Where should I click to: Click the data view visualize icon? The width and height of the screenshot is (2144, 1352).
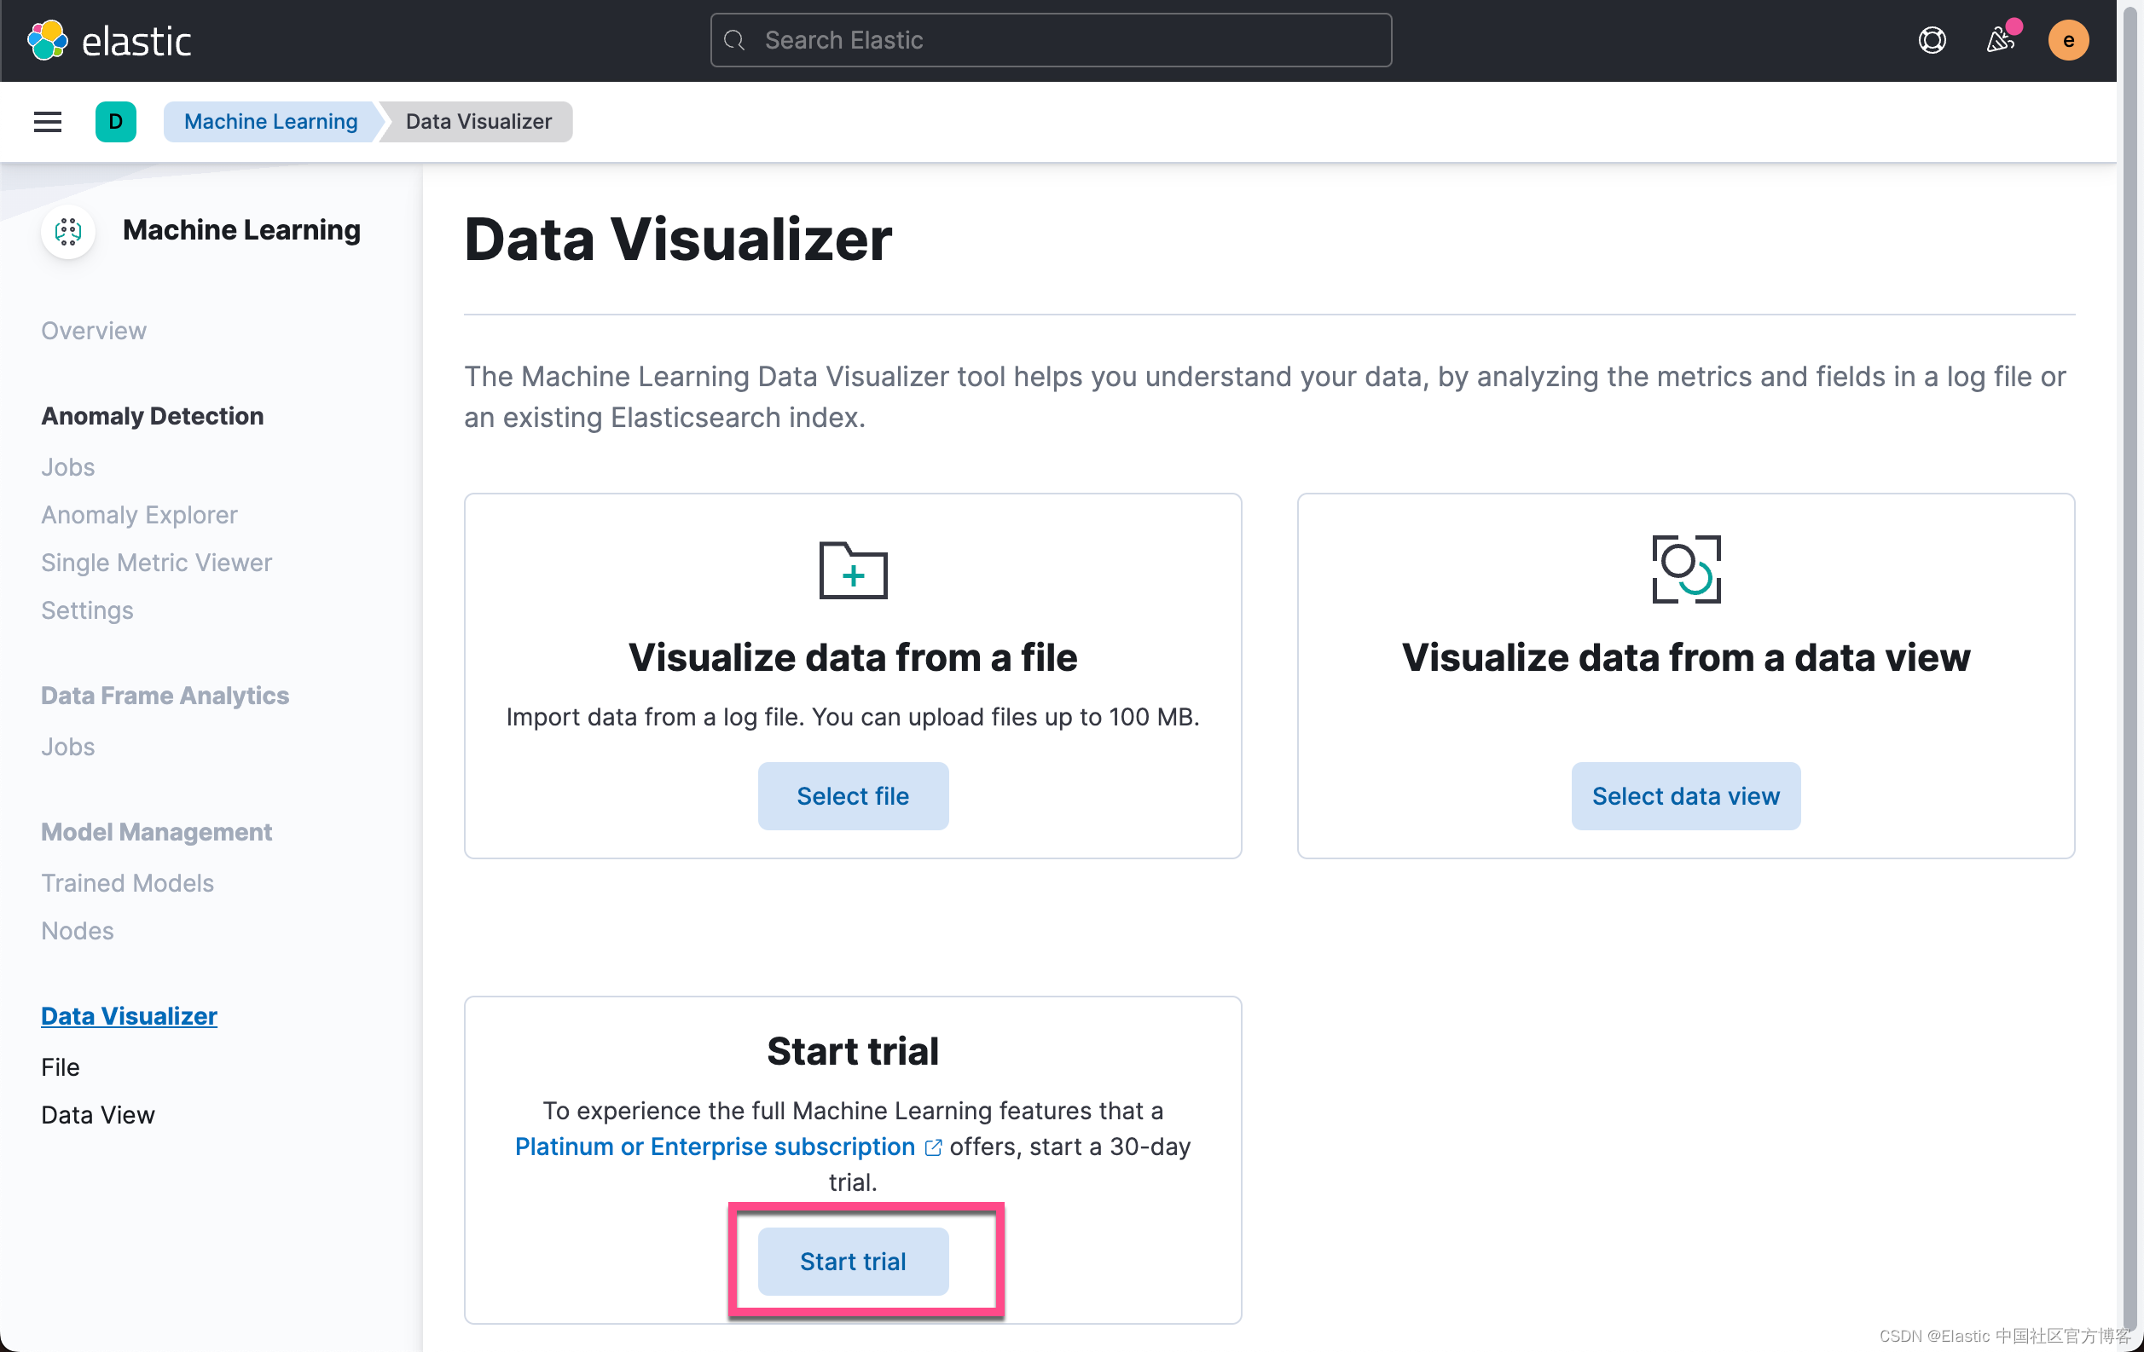(1685, 569)
